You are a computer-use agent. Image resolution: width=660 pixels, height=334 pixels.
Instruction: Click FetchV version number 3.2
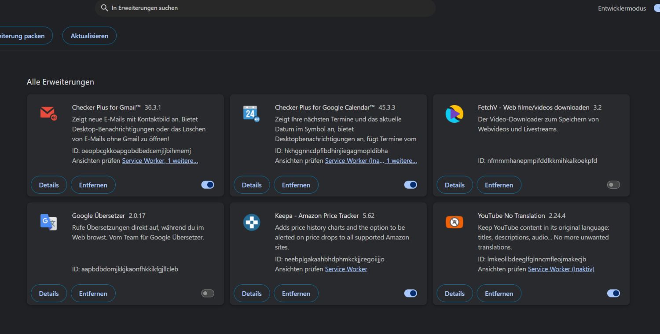point(598,107)
